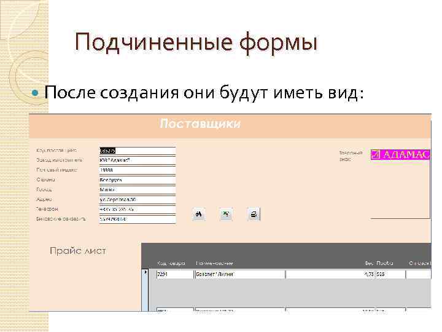Click the weight cell showing 4,75
The image size is (442, 332).
(x=330, y=274)
